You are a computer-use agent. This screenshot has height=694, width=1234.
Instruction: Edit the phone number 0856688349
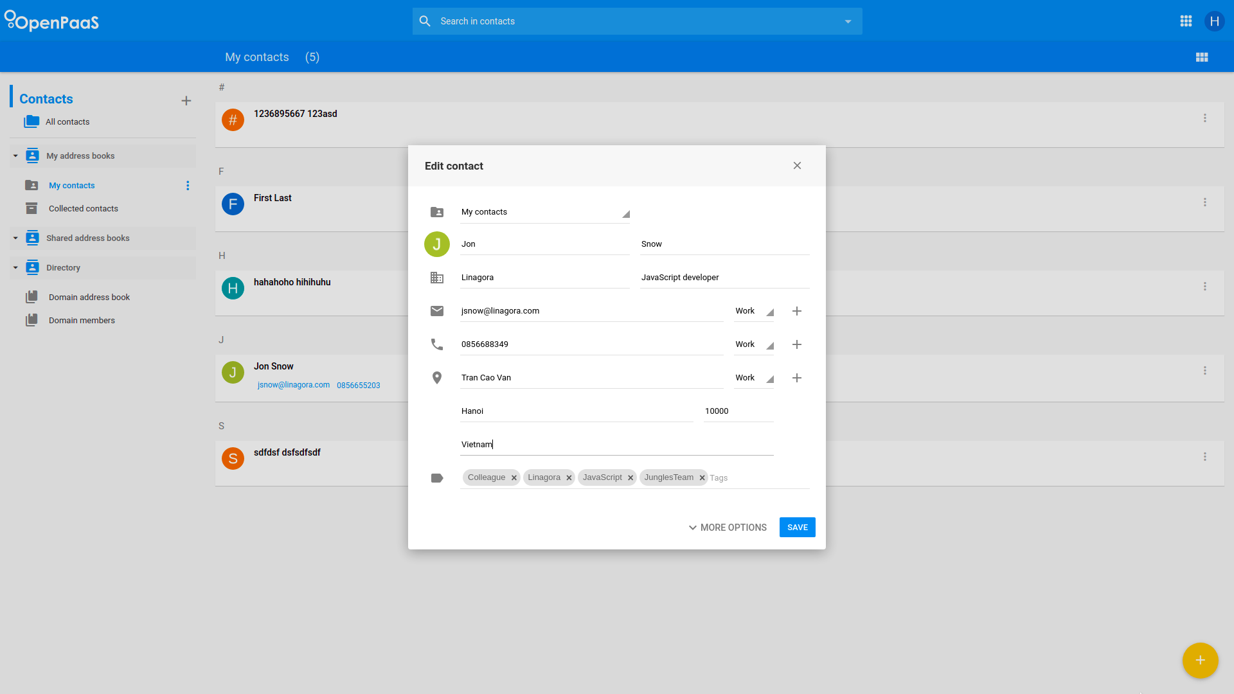coord(592,344)
